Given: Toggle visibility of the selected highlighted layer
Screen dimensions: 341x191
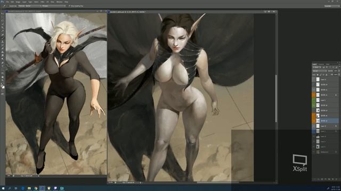Looking at the screenshot, I should click(x=313, y=120).
